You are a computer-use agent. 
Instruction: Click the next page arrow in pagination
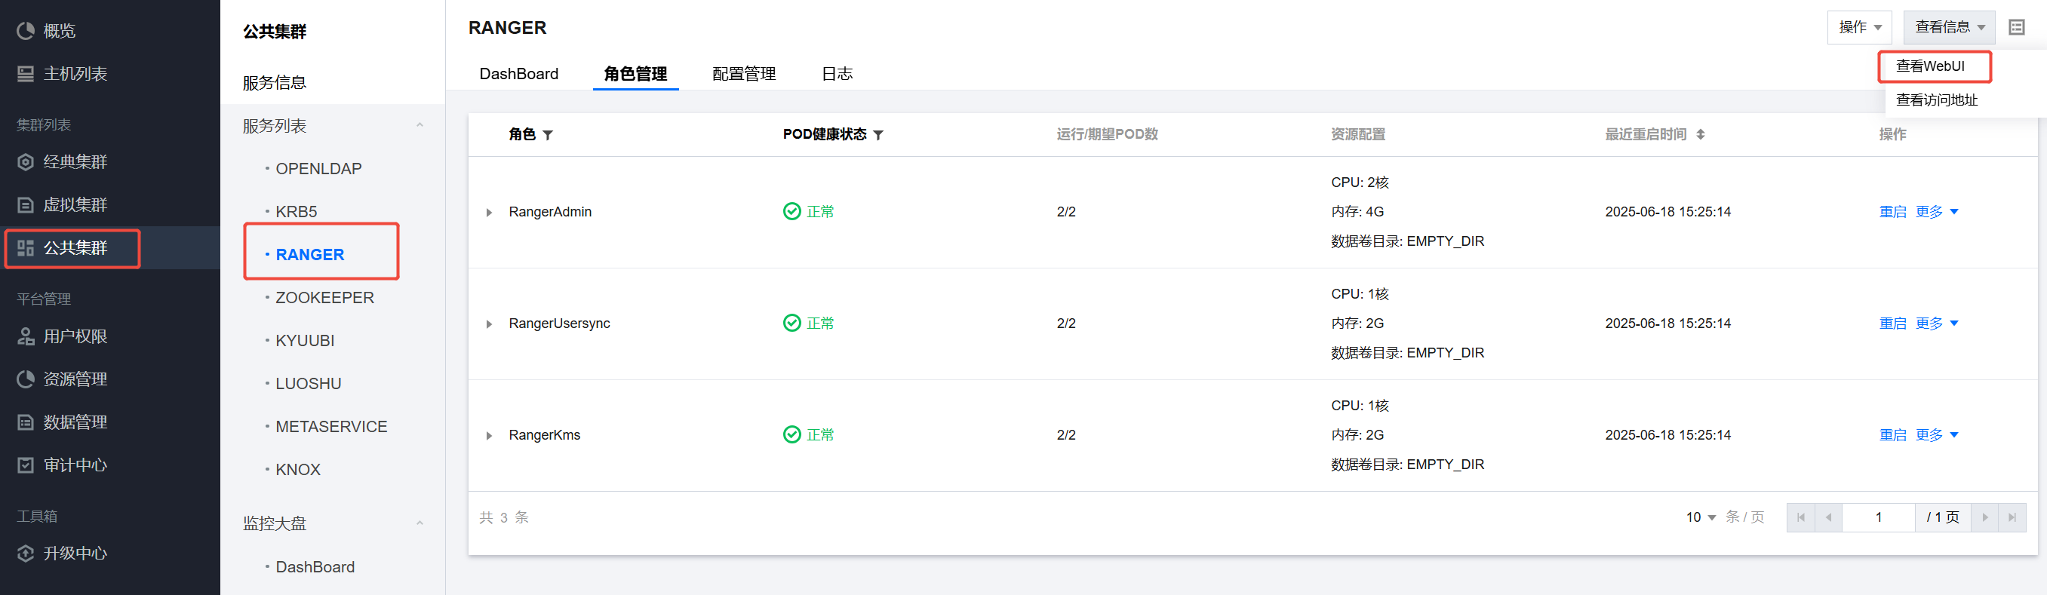tap(1984, 517)
